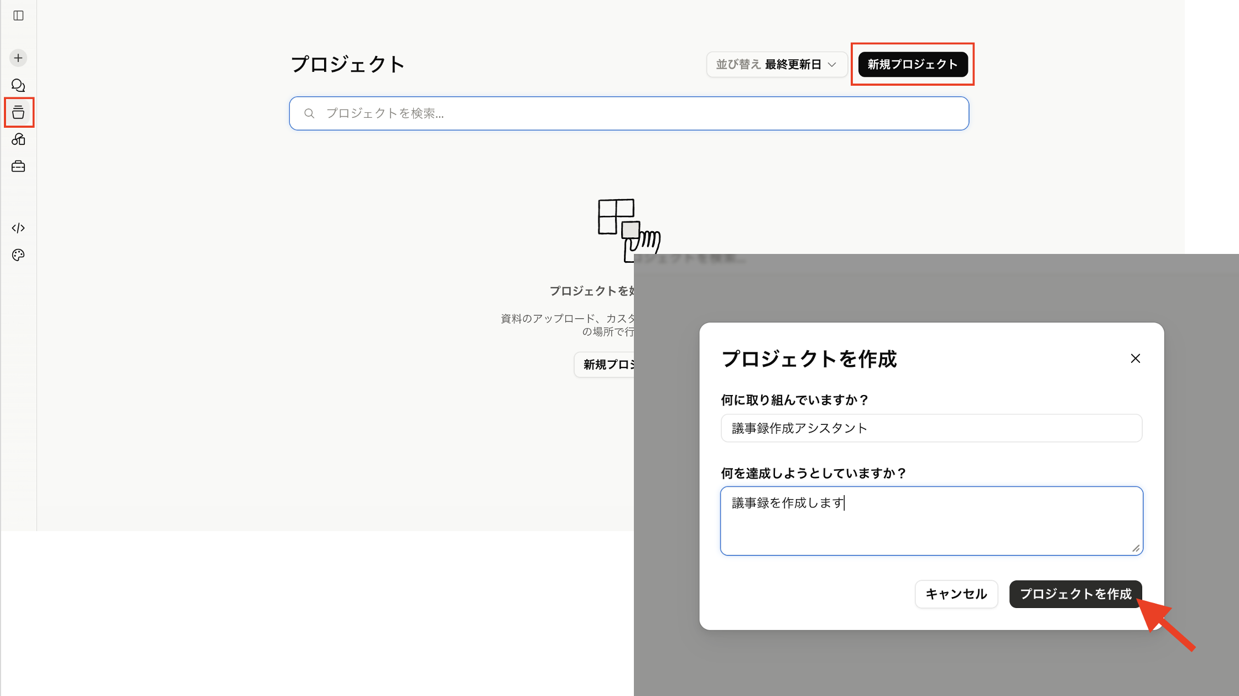
Task: Open the Projects icon in sidebar
Action: (x=18, y=112)
